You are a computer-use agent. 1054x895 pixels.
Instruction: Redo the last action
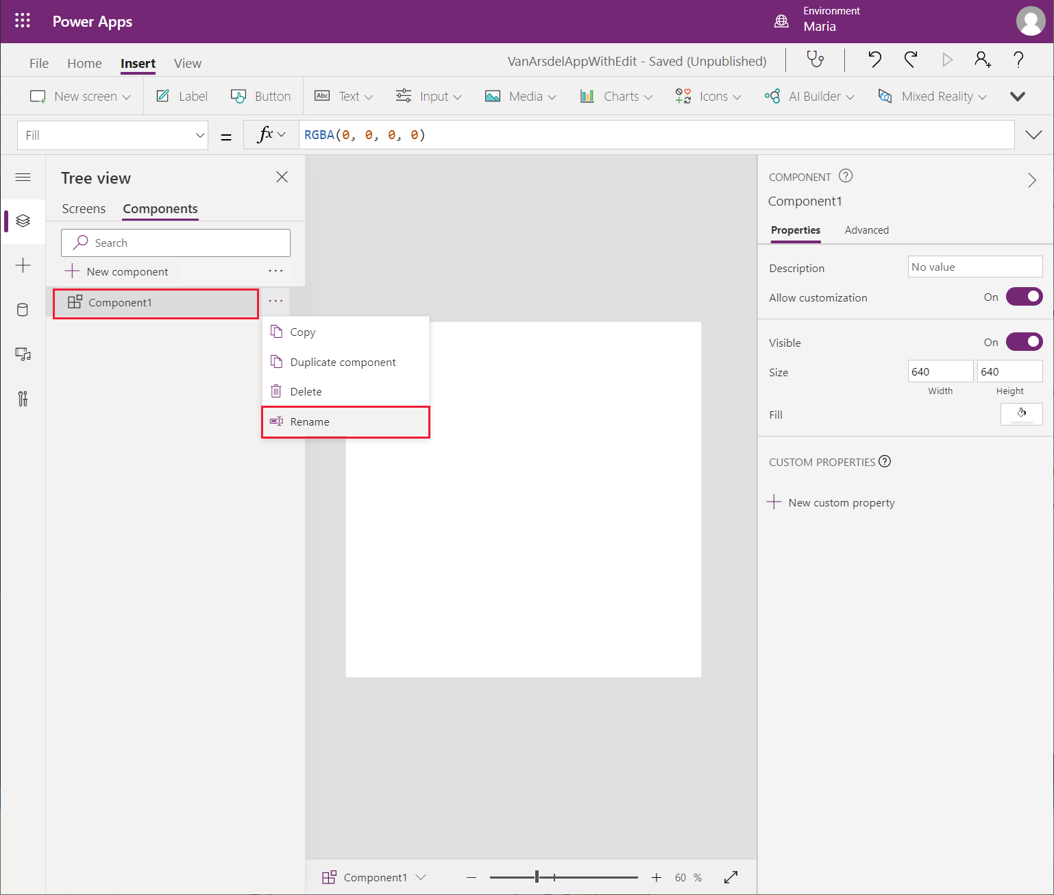(910, 60)
